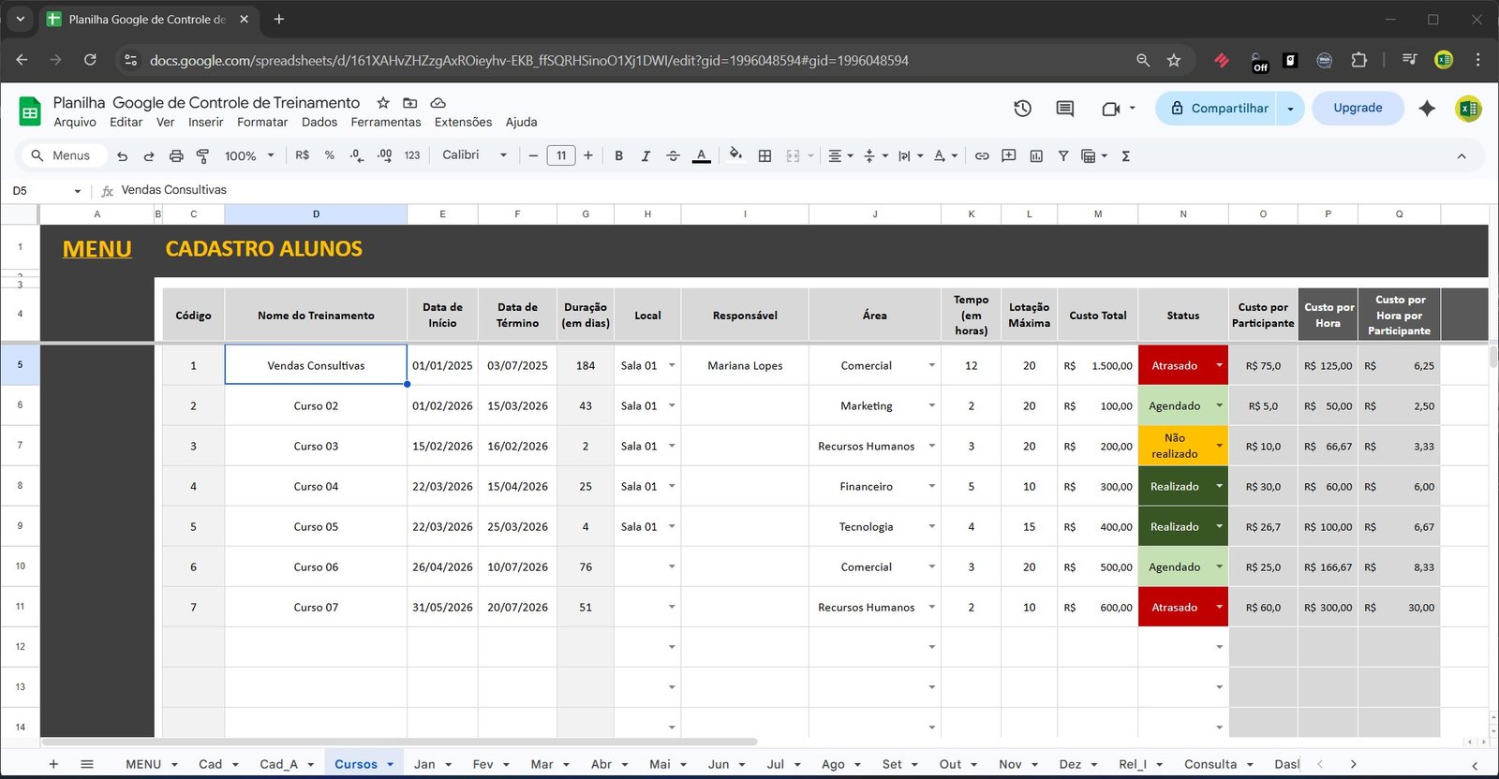Click the create filter funnel icon

click(x=1063, y=156)
